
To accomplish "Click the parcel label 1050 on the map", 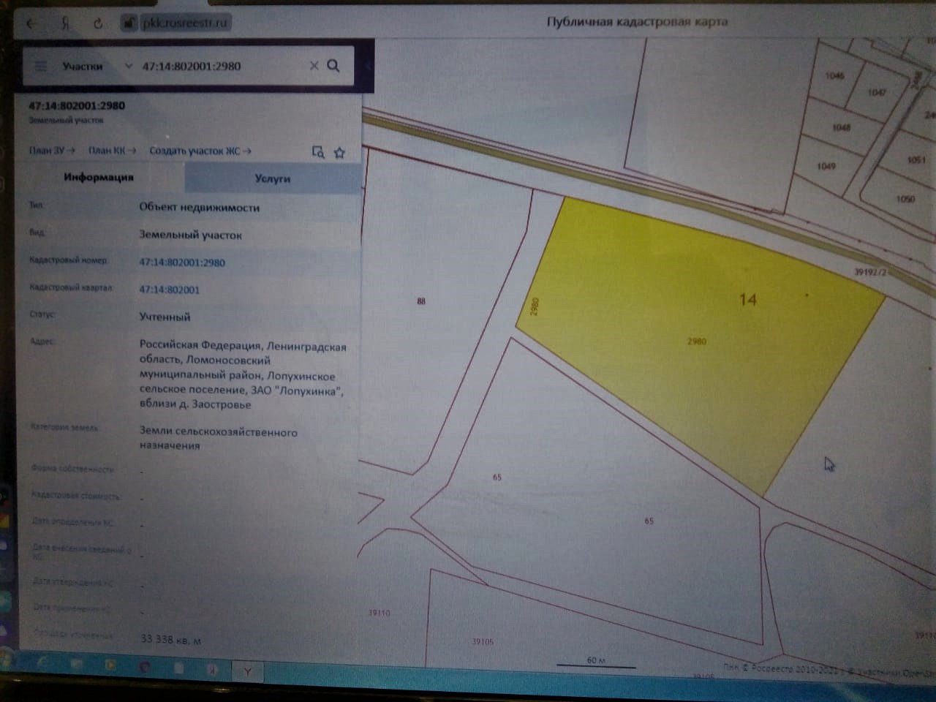I will 905,198.
